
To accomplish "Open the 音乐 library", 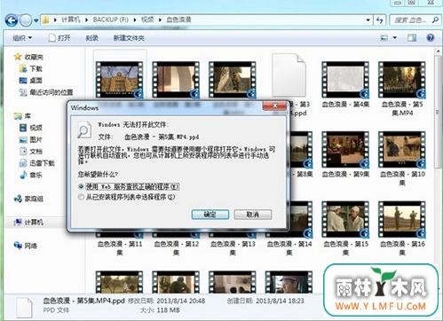I will coord(31,175).
